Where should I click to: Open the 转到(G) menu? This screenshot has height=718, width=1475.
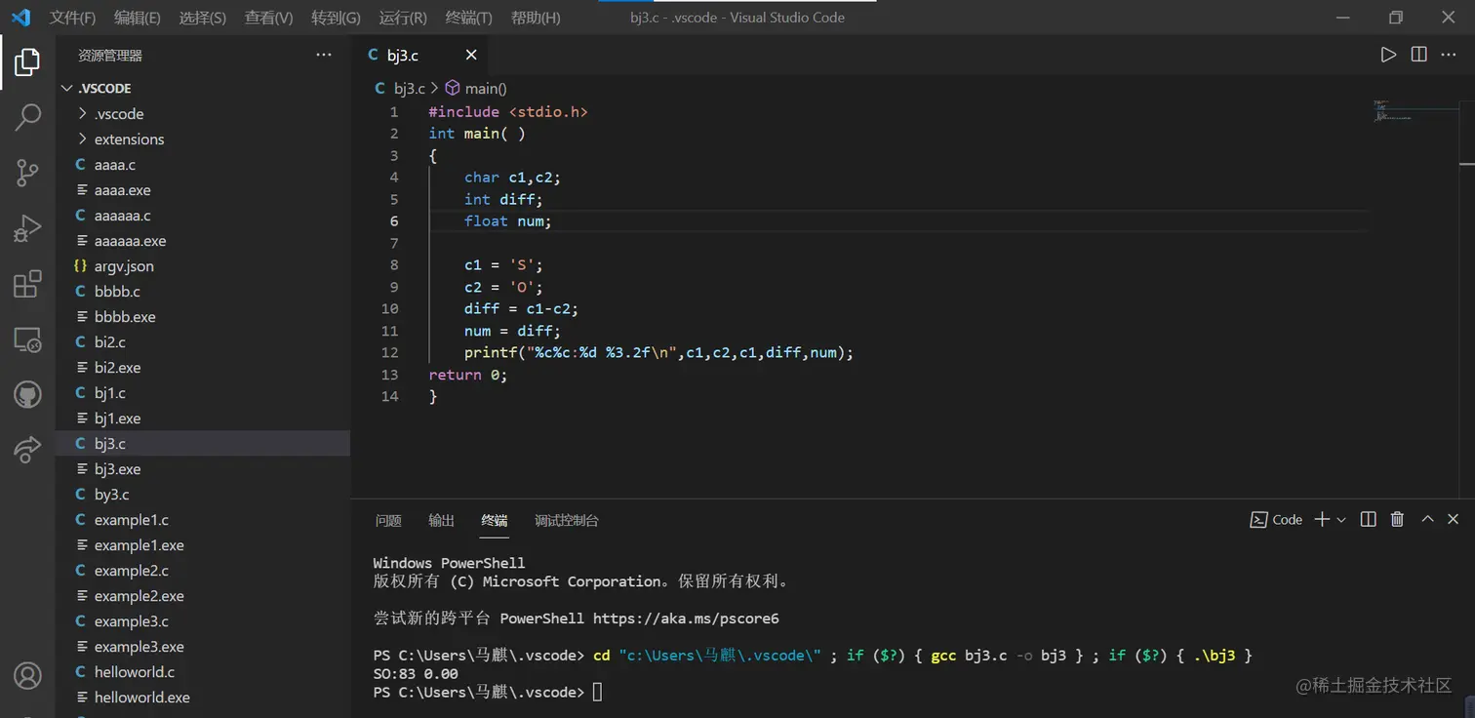tap(336, 18)
